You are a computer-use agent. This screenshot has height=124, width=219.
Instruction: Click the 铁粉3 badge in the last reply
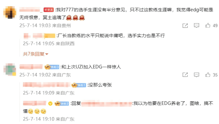[x=62, y=103]
